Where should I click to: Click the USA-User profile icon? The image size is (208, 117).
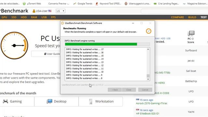pyautogui.click(x=34, y=11)
